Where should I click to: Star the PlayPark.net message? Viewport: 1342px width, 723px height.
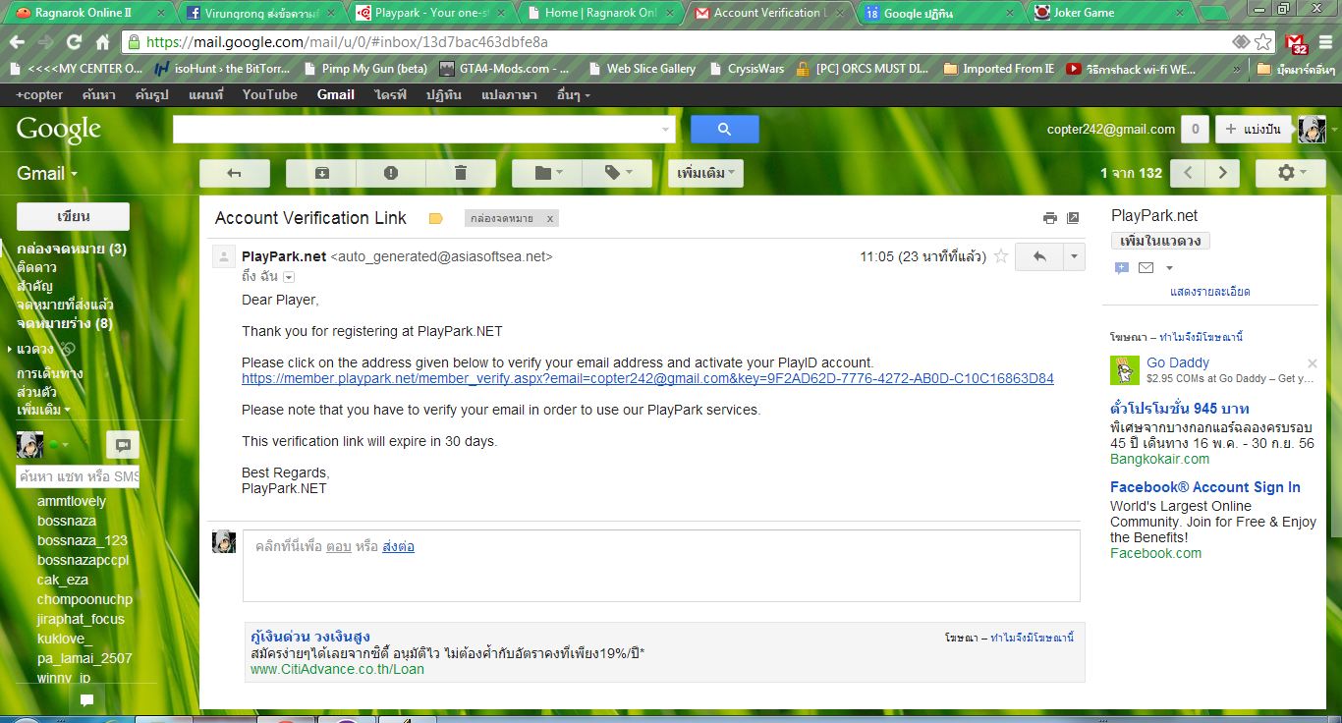(1001, 256)
